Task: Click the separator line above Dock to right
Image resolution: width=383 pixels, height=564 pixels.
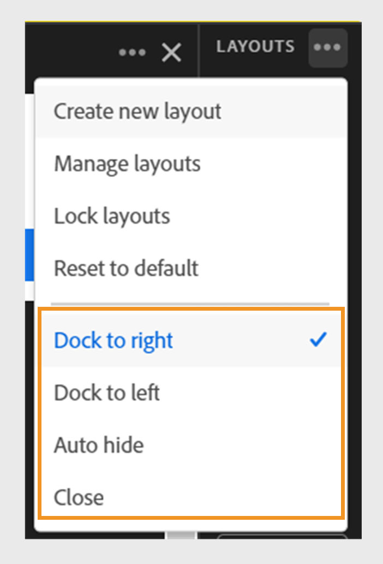Action: click(x=191, y=300)
